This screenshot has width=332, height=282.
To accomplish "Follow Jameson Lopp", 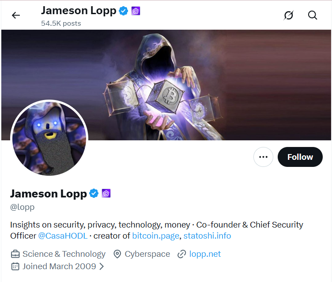I will (x=300, y=157).
